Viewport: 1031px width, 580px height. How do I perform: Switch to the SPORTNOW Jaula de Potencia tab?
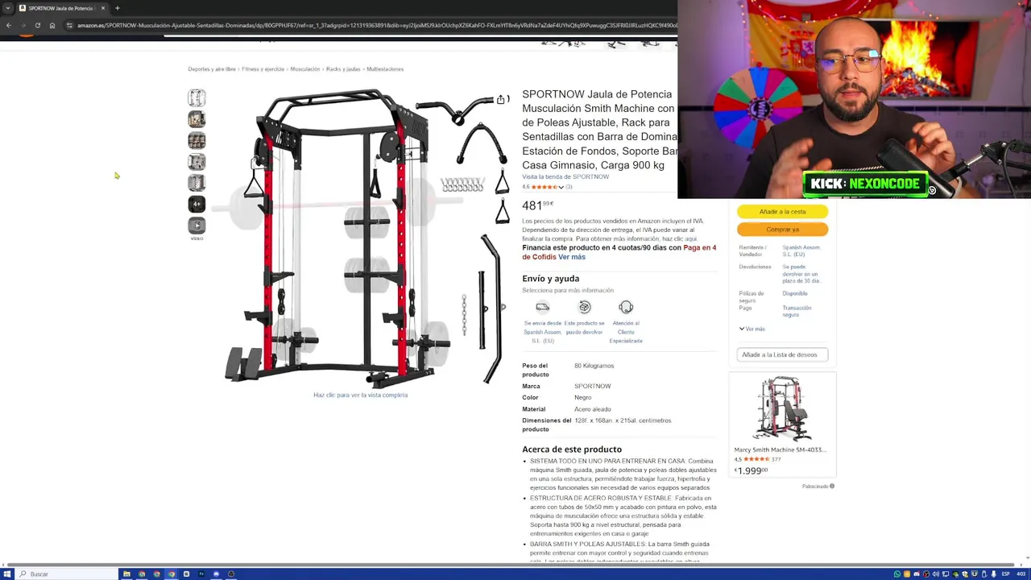61,8
